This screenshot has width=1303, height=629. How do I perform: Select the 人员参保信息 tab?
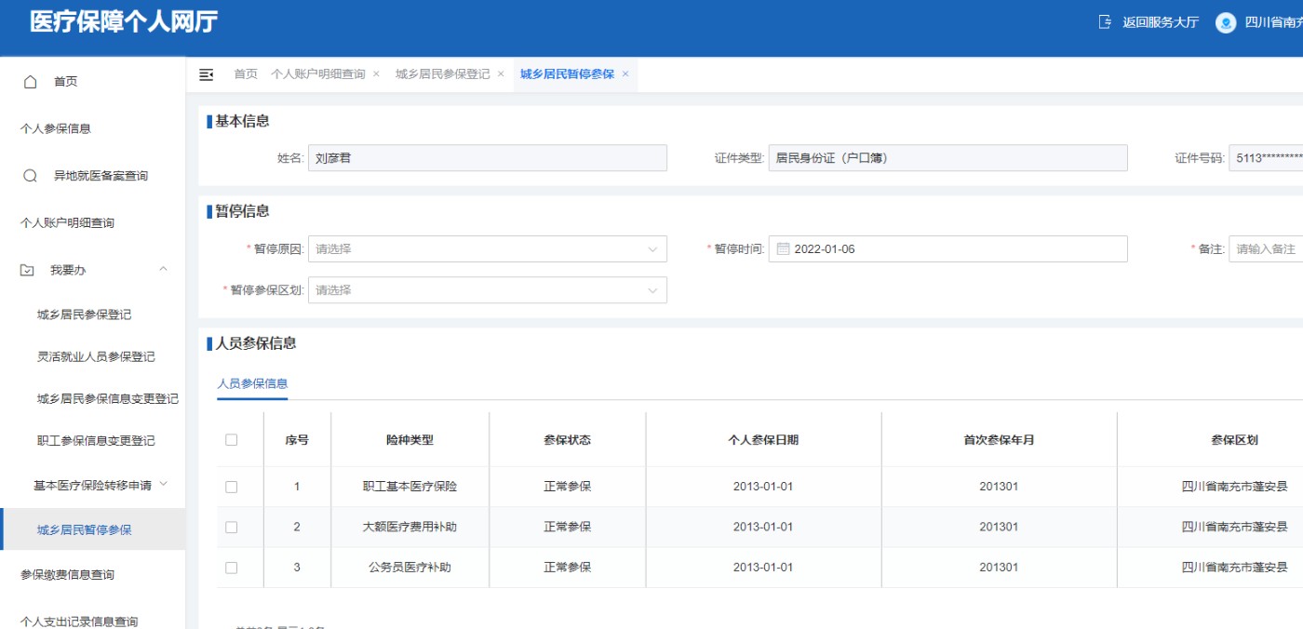[x=252, y=383]
